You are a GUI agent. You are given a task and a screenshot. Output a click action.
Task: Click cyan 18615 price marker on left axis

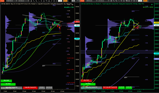pos(77,39)
